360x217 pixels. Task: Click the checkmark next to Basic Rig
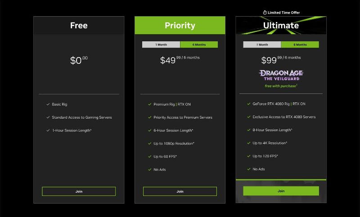coord(48,104)
